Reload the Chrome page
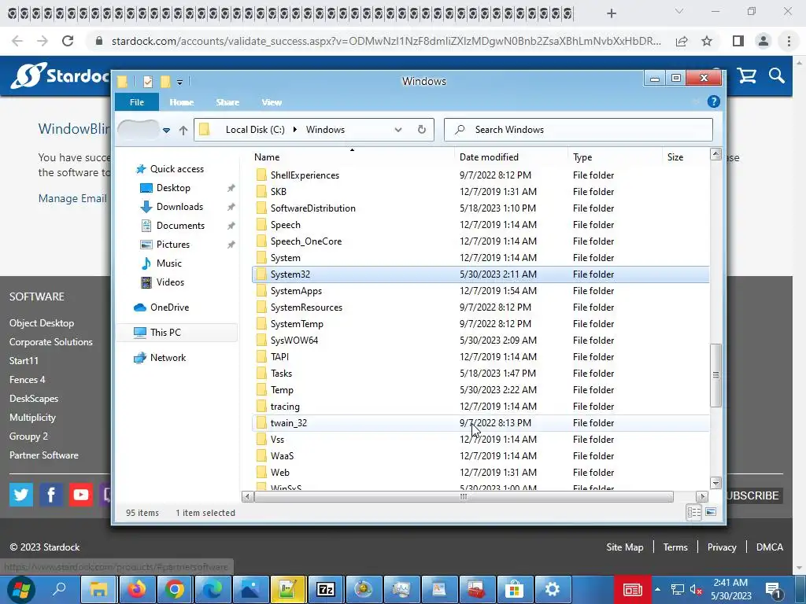 click(68, 41)
